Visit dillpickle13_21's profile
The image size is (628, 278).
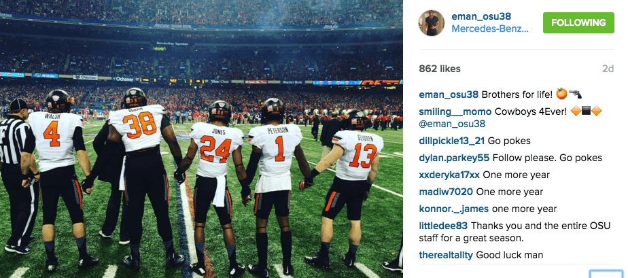click(x=452, y=141)
